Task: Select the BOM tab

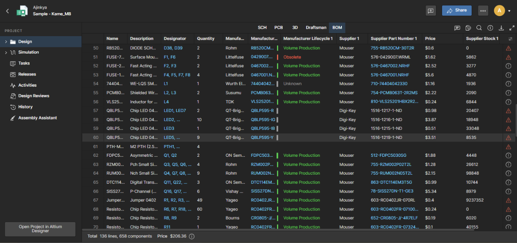Action: [x=337, y=28]
